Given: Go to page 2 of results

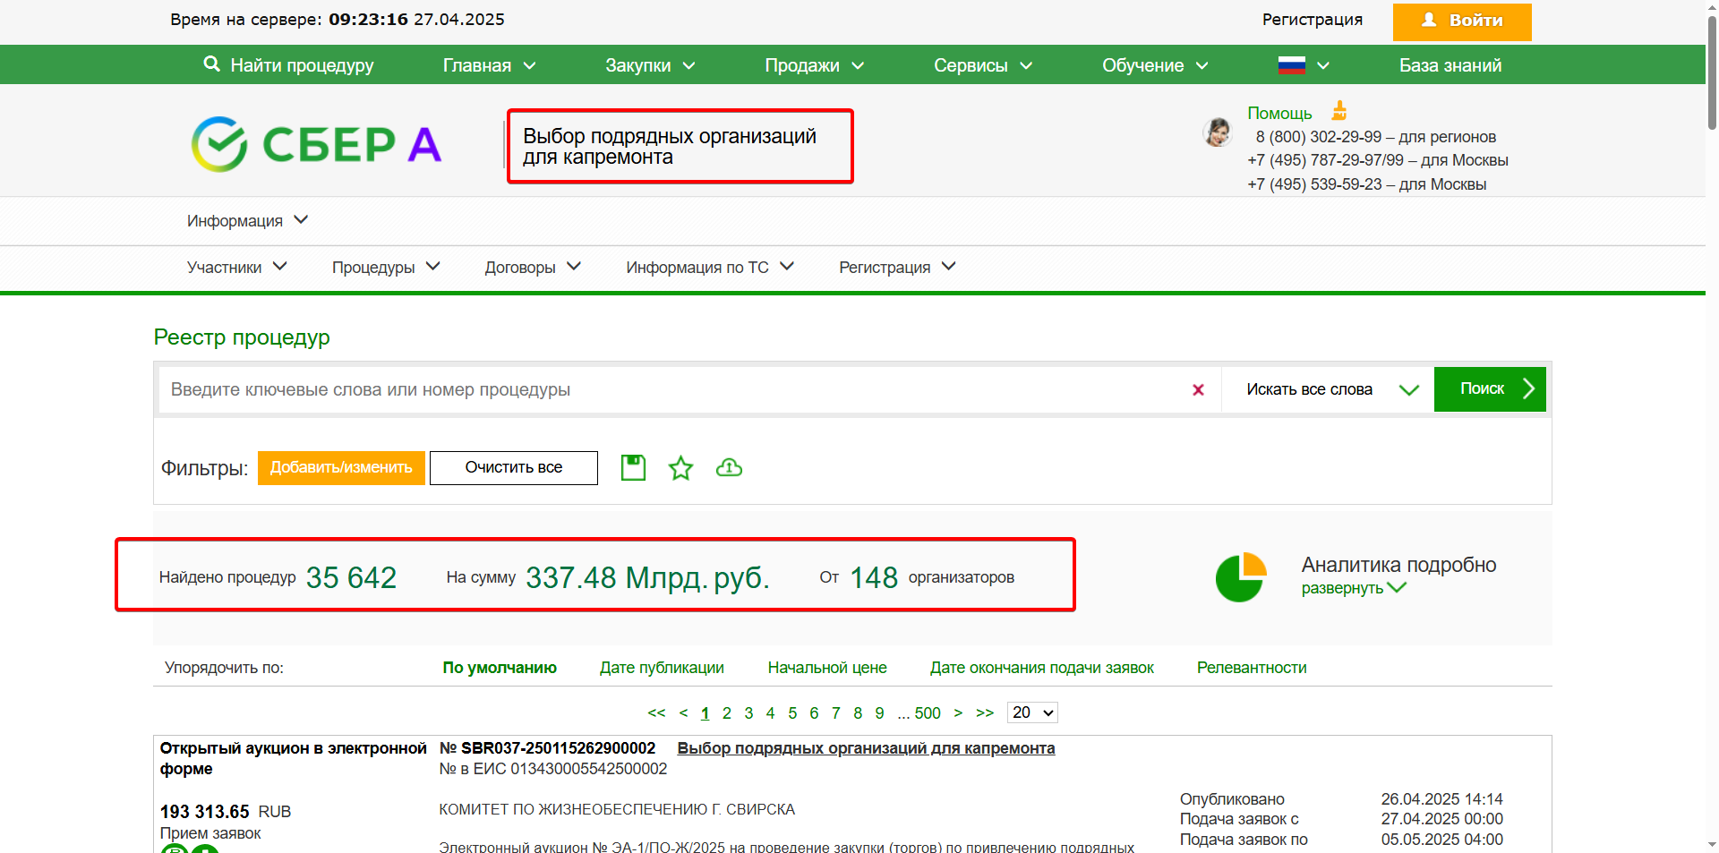Looking at the screenshot, I should coord(727,713).
